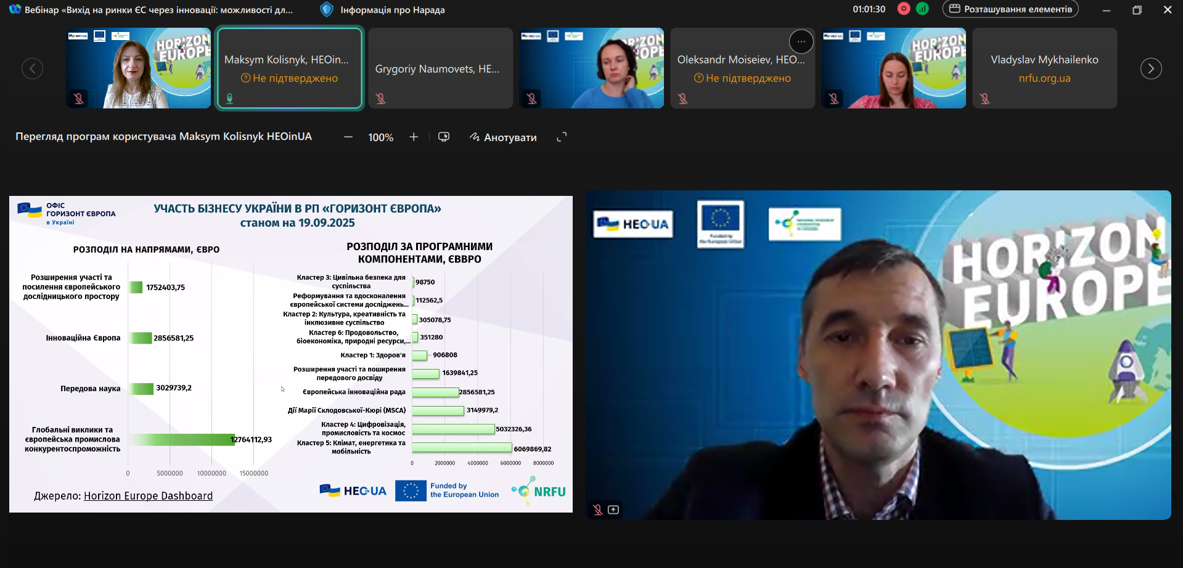Click the share indicator icon on speaker video
The height and width of the screenshot is (568, 1183).
[x=613, y=509]
